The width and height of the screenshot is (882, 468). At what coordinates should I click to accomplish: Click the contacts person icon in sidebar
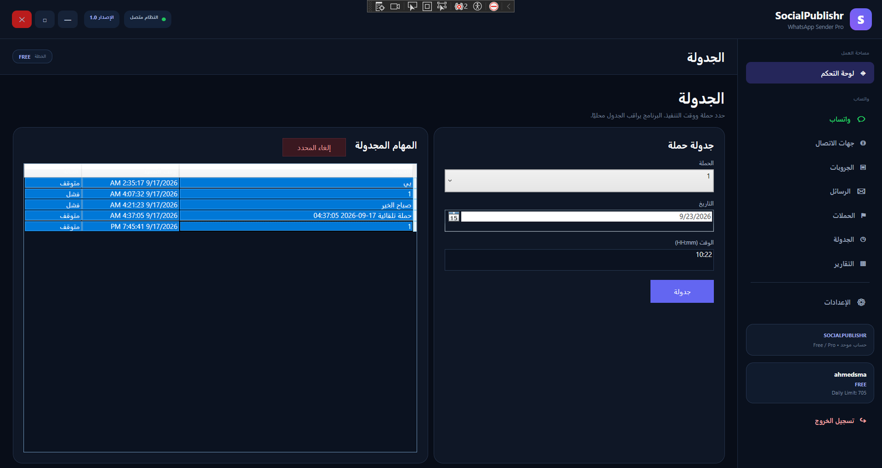point(863,143)
